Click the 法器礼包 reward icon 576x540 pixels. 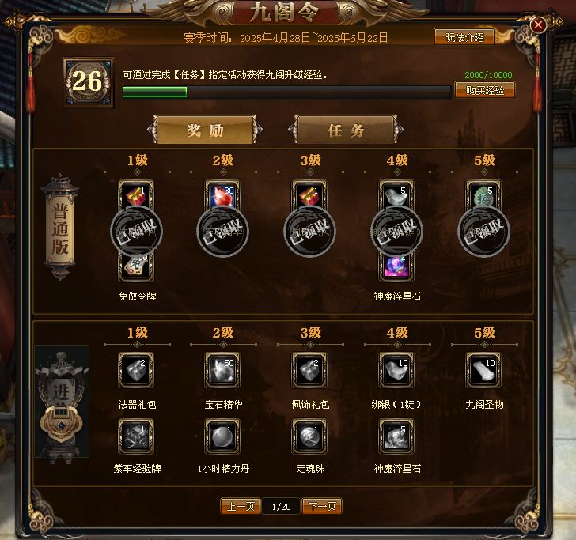point(136,370)
